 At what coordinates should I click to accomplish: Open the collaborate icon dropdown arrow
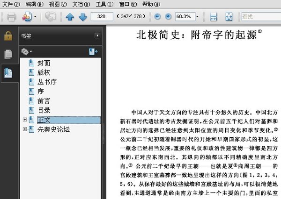click(x=35, y=17)
